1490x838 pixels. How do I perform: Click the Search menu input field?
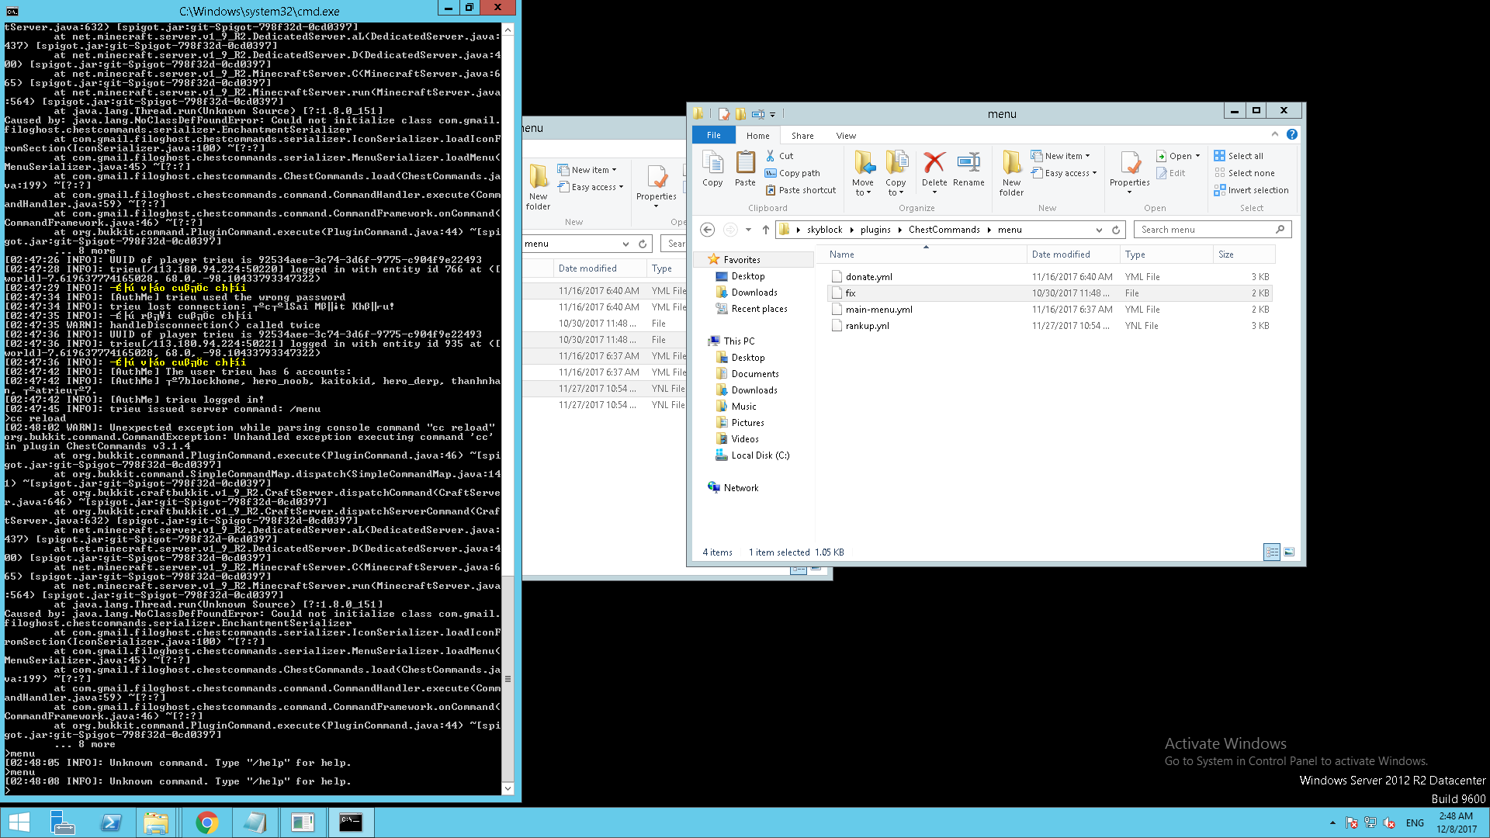[1205, 230]
